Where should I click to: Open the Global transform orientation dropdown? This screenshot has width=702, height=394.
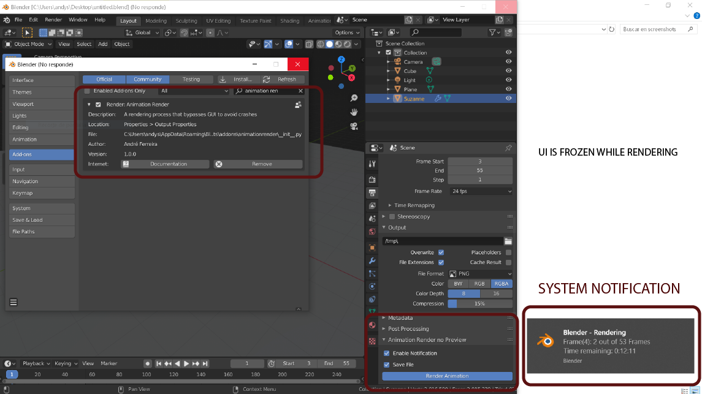tap(142, 32)
